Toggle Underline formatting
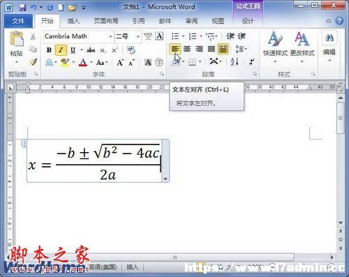This screenshot has width=349, height=277. 73,50
